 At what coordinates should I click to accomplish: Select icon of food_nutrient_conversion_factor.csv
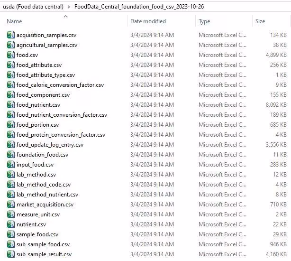click(11, 115)
